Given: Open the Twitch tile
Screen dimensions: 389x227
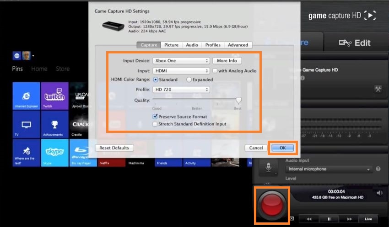Looking at the screenshot, I should (x=54, y=96).
